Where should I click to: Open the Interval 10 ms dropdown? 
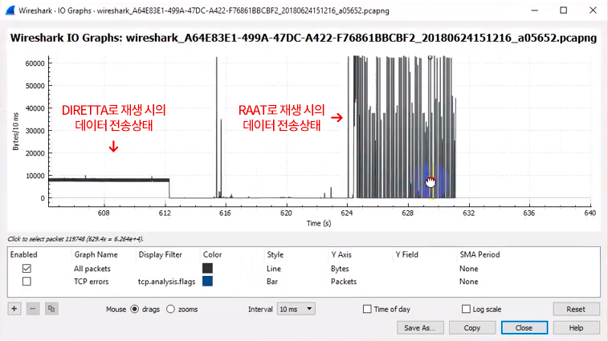pyautogui.click(x=296, y=309)
